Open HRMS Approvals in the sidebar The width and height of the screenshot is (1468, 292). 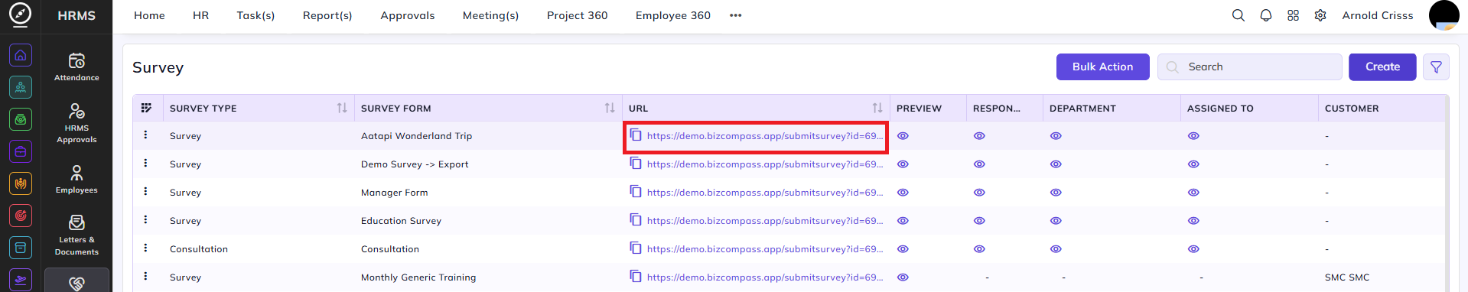tap(76, 123)
